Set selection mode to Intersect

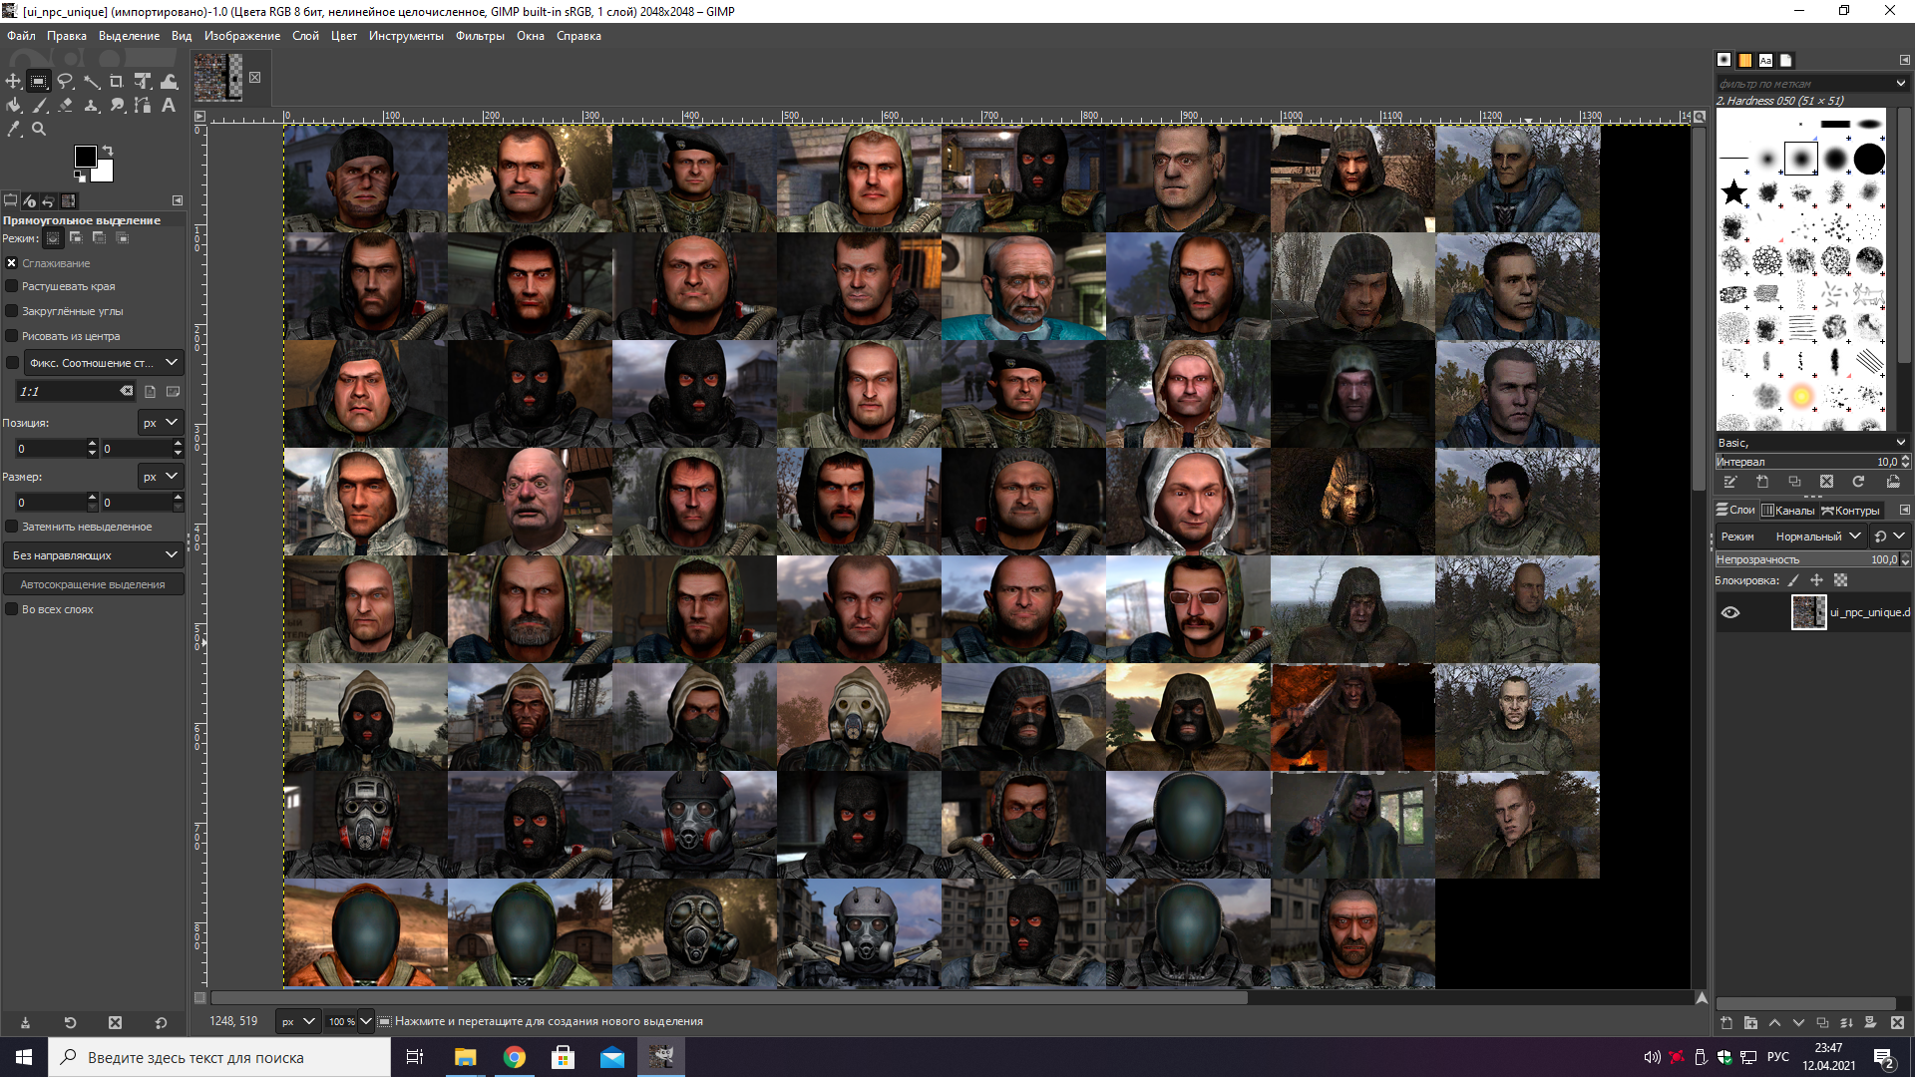[x=122, y=238]
